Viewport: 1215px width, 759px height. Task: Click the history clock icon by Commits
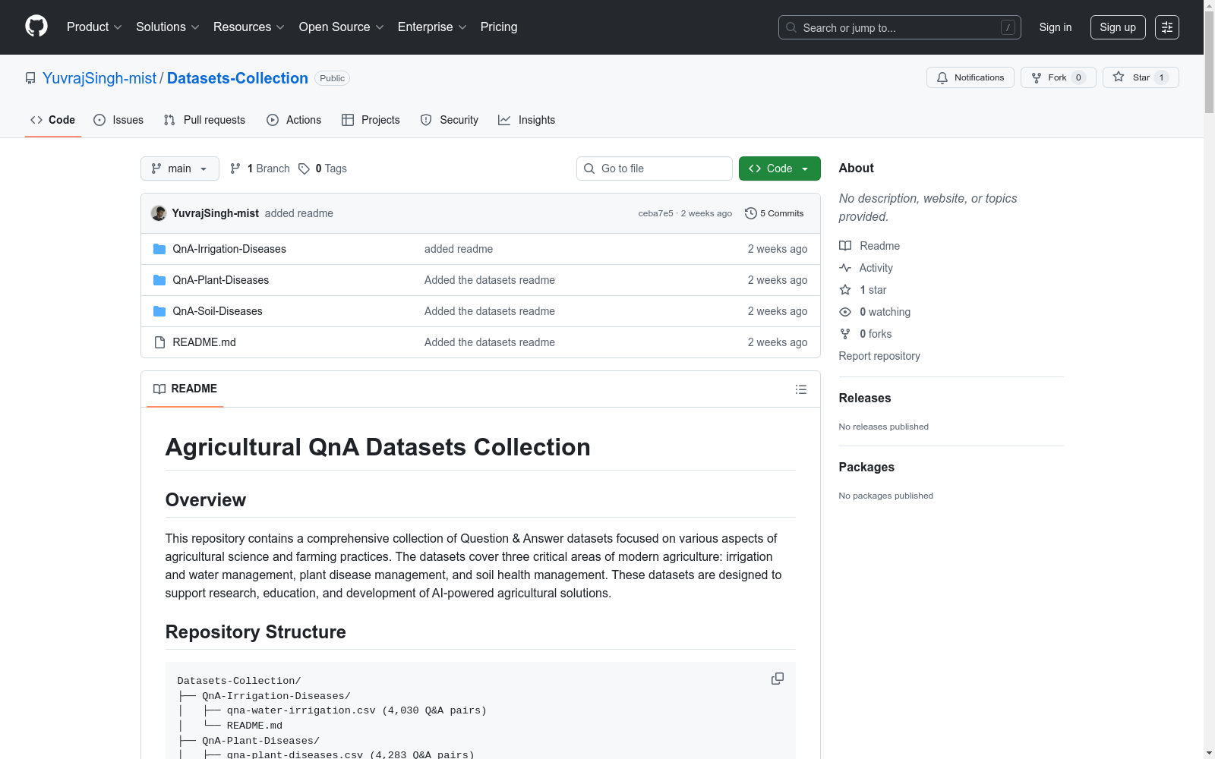751,213
